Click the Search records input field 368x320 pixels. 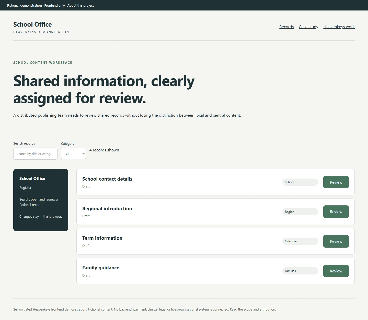[35, 154]
